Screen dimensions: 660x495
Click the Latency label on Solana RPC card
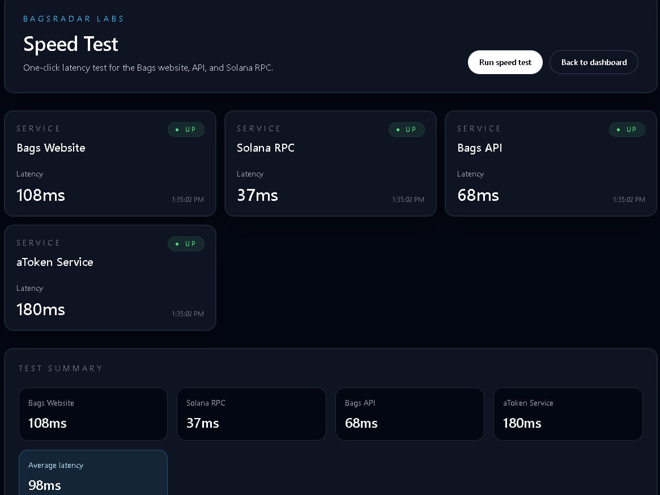tap(250, 174)
